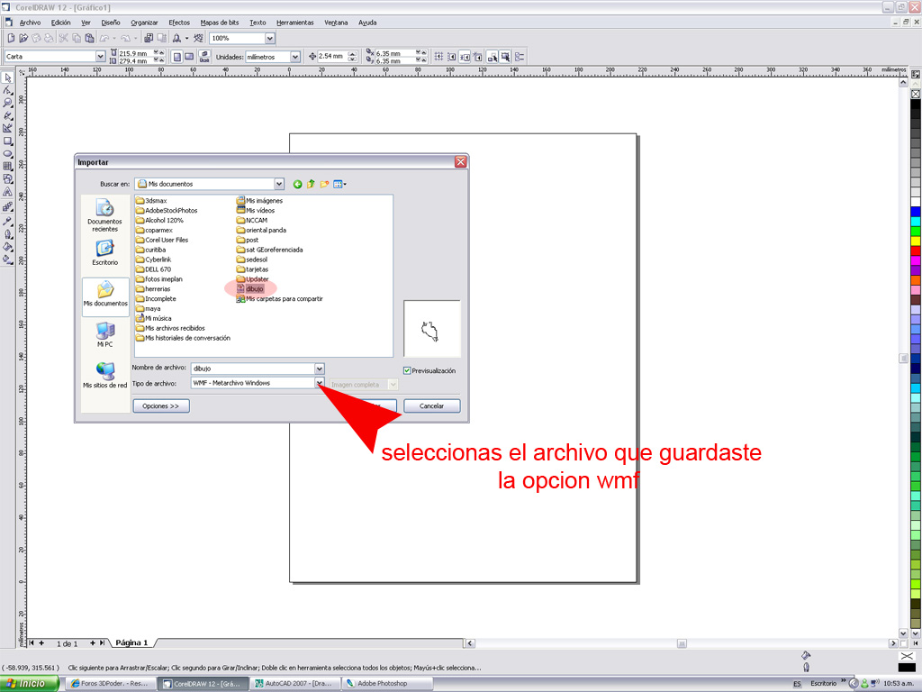Select the Ellipse tool
Image resolution: width=922 pixels, height=692 pixels.
7,153
